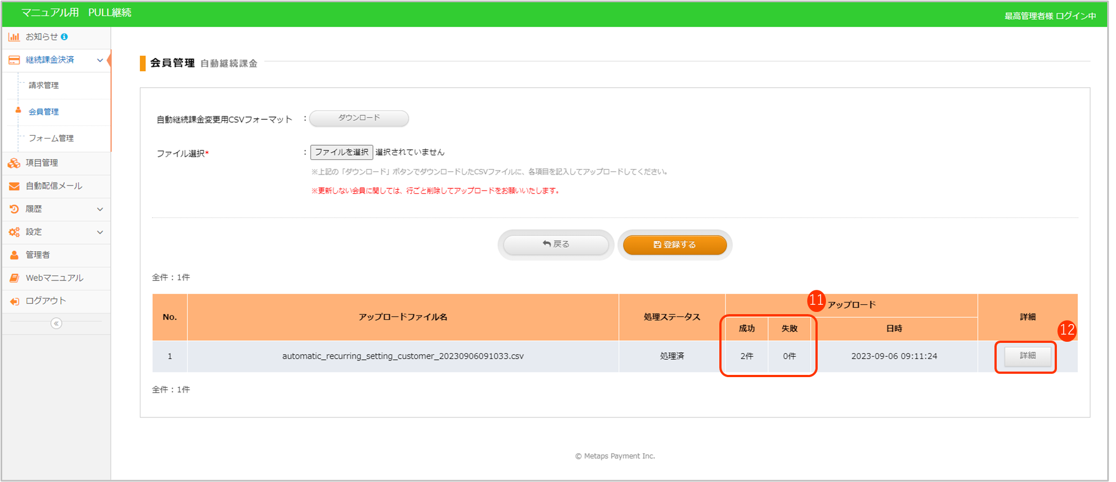Collapse the 継続課金決済 menu chevron

click(100, 60)
